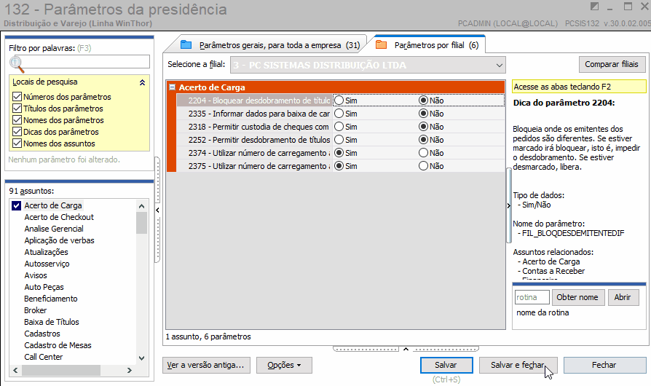Uncheck Títulos dos parâmetros checkbox
Image resolution: width=651 pixels, height=386 pixels.
pos(17,109)
